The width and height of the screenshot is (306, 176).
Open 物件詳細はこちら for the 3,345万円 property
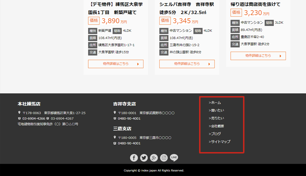click(187, 64)
